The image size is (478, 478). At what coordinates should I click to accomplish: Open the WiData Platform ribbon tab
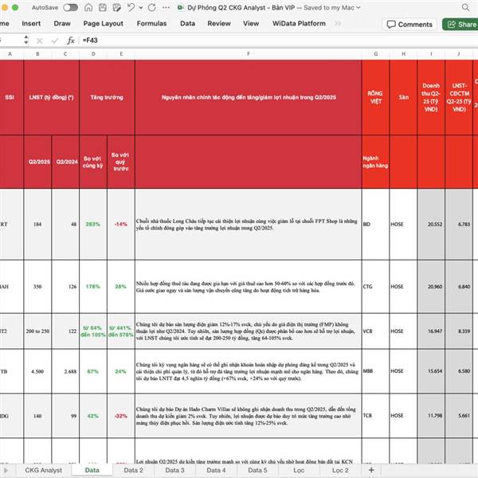coord(299,23)
